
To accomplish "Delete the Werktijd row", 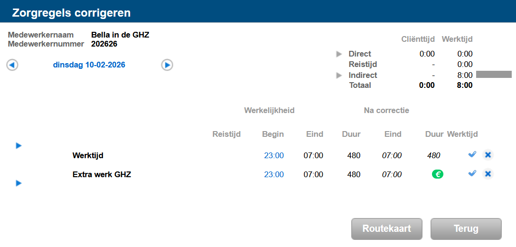I will click(488, 155).
